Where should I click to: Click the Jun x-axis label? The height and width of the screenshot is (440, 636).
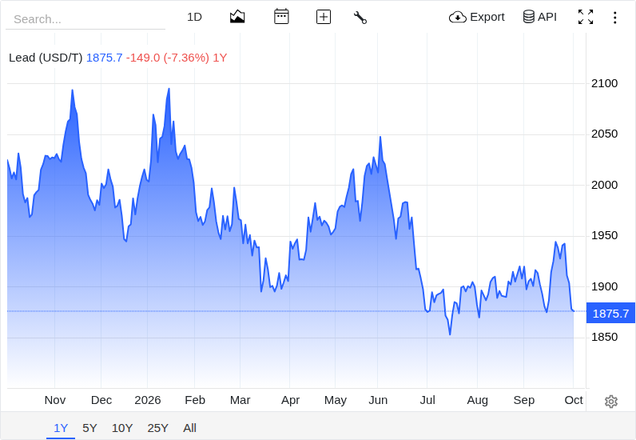click(x=378, y=400)
